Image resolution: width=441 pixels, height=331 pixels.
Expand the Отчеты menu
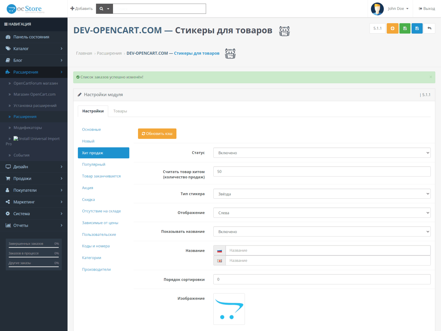pyautogui.click(x=34, y=225)
